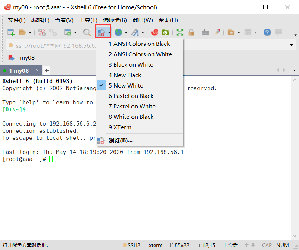Select 1 ANSI Colors on Black scheme

tap(139, 44)
